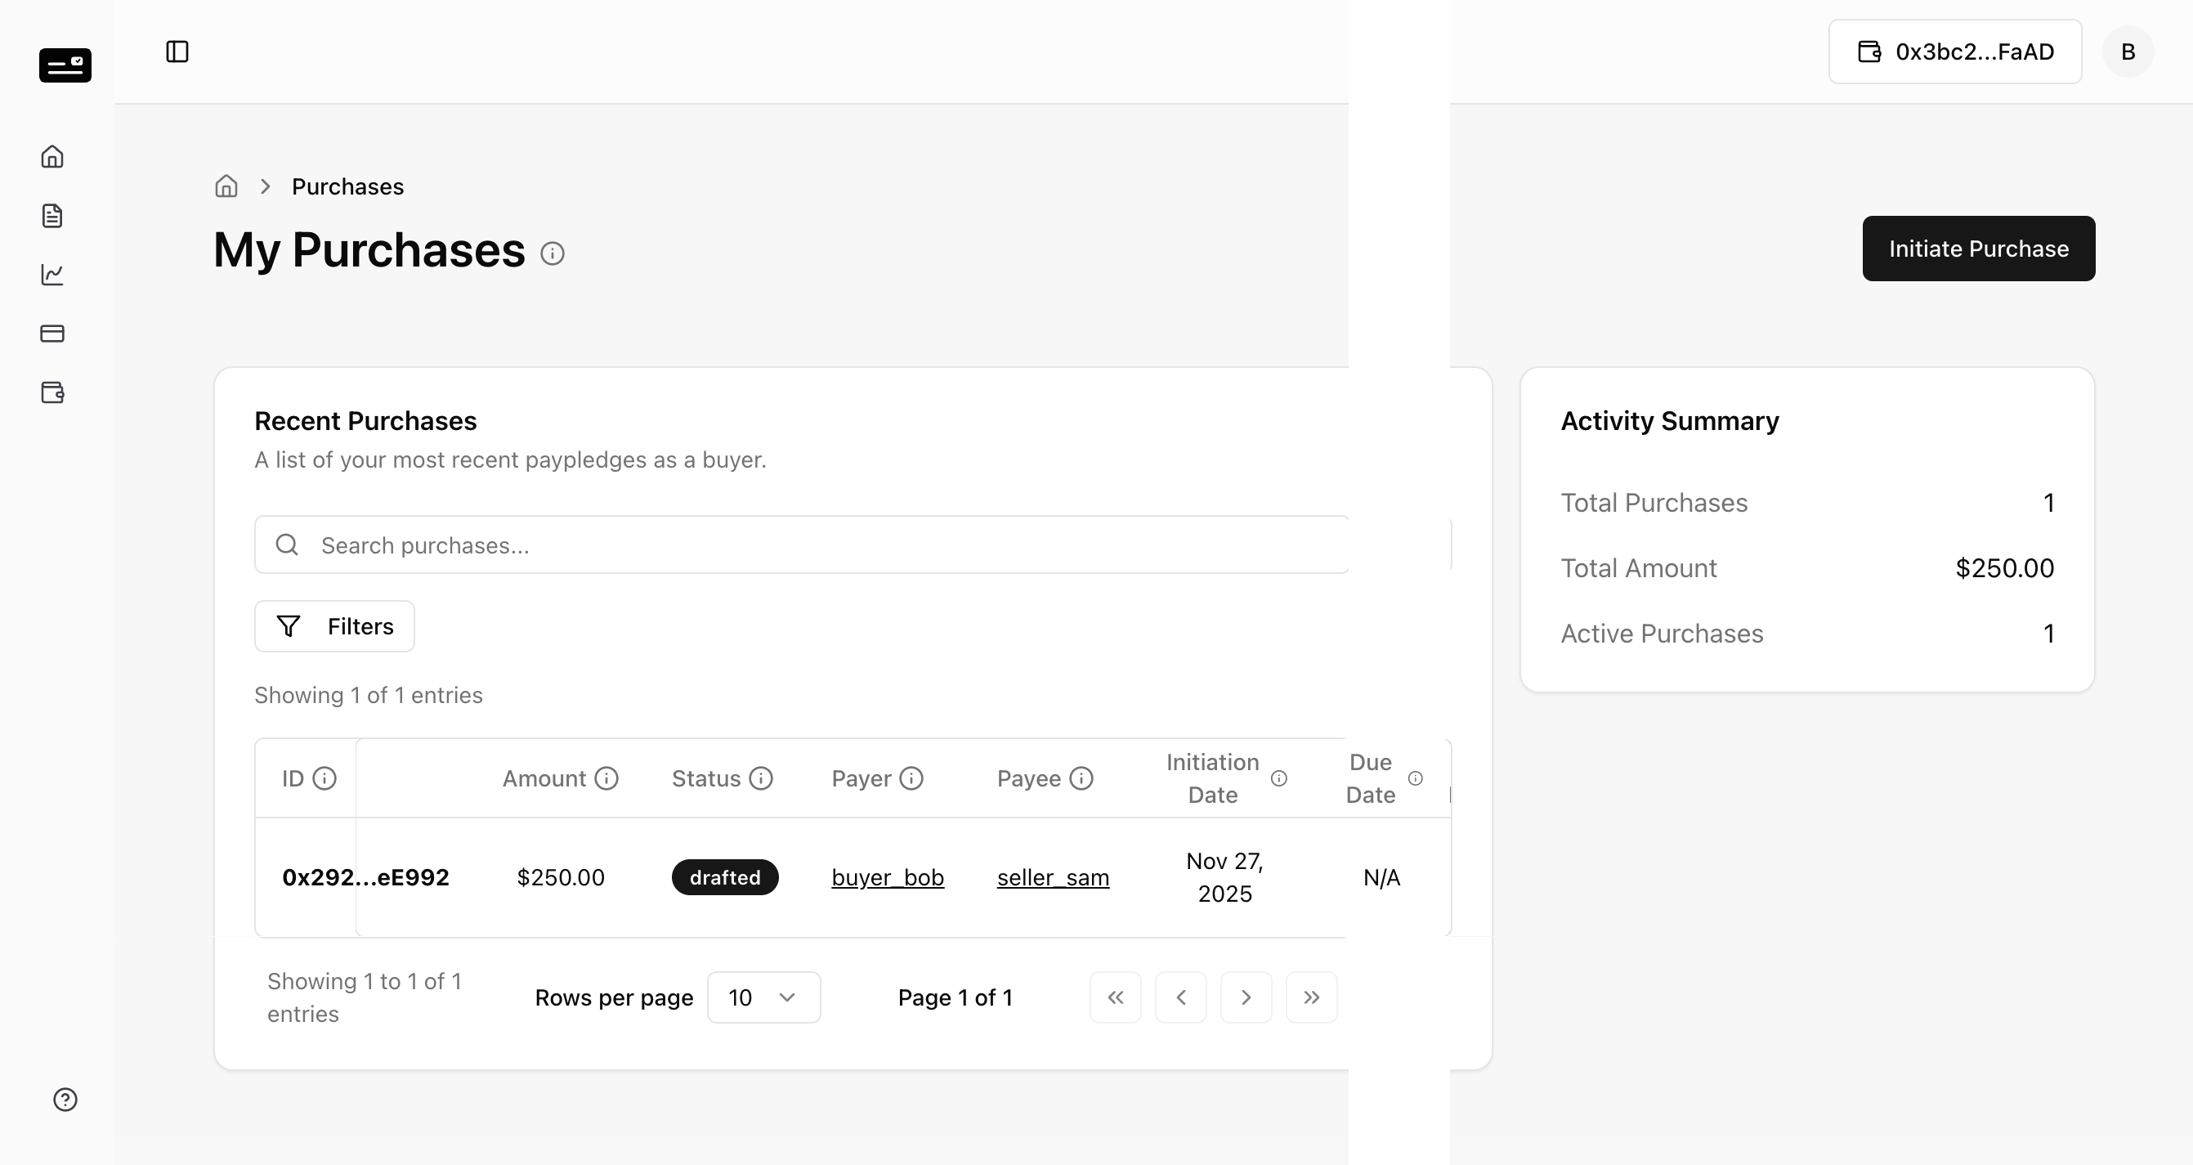Click the Initiate Purchase button
This screenshot has height=1165, width=2193.
[x=1979, y=249]
